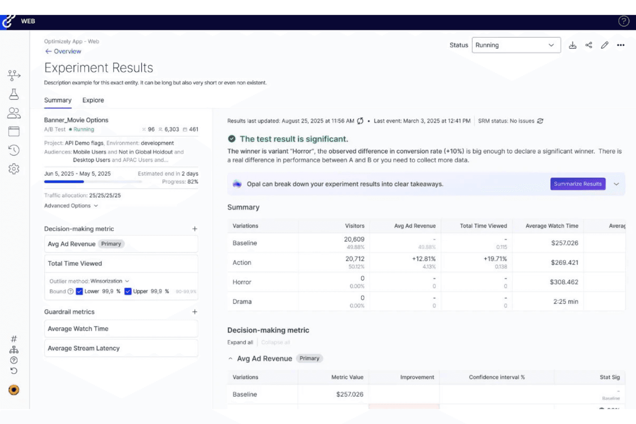The height and width of the screenshot is (424, 636).
Task: Switch to the Explore tab
Action: click(x=93, y=100)
